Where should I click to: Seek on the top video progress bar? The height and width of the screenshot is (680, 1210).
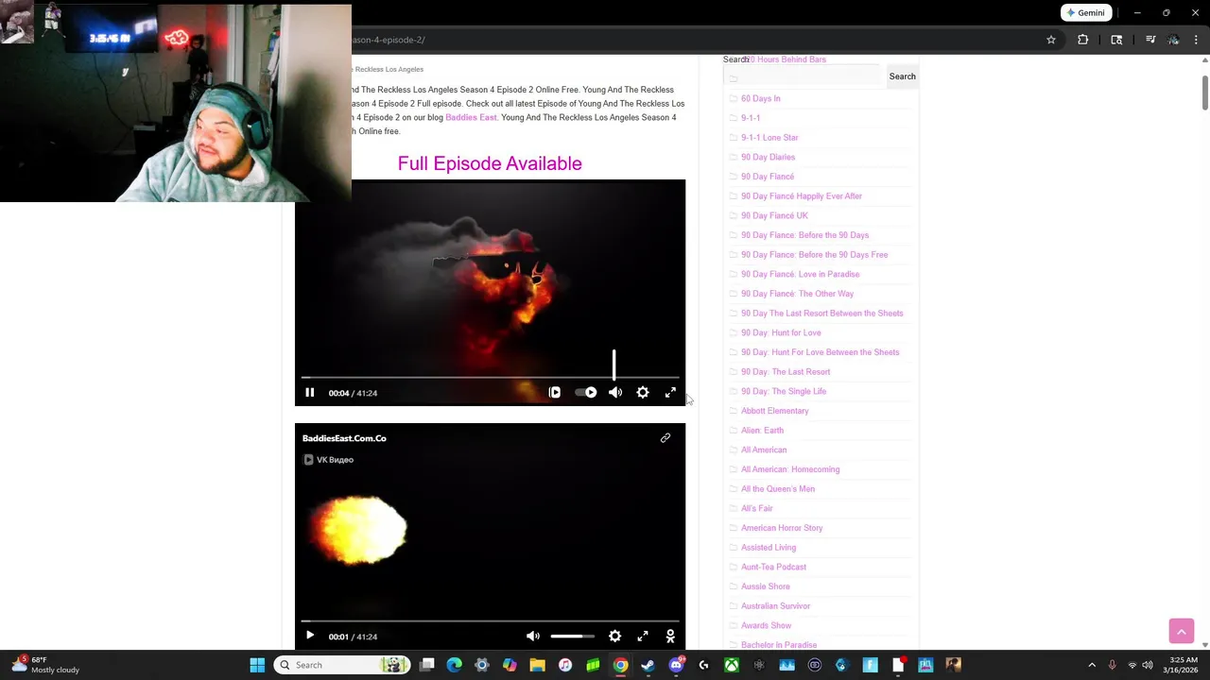490,377
